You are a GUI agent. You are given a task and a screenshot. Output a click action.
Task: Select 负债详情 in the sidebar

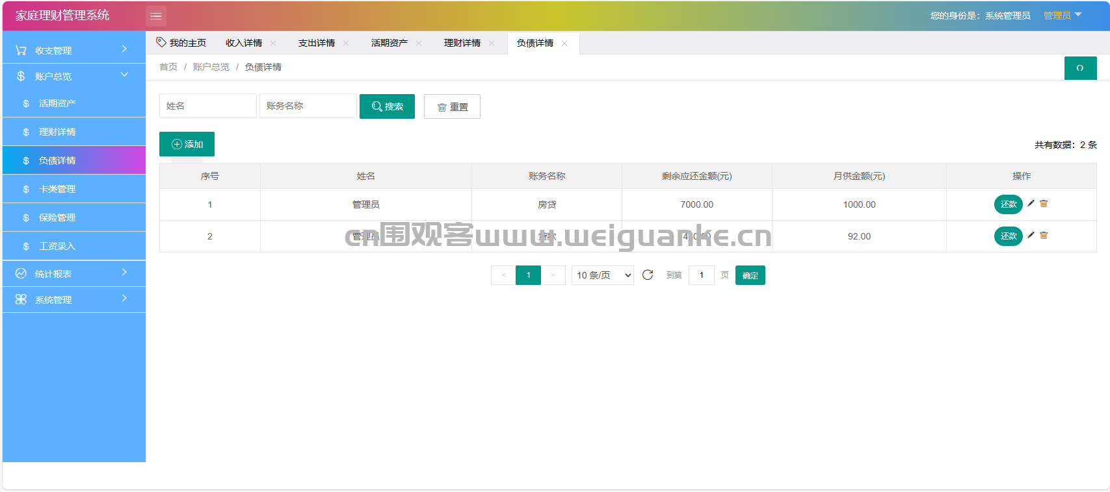click(74, 160)
